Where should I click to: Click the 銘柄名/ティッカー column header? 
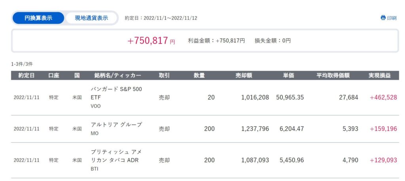118,75
